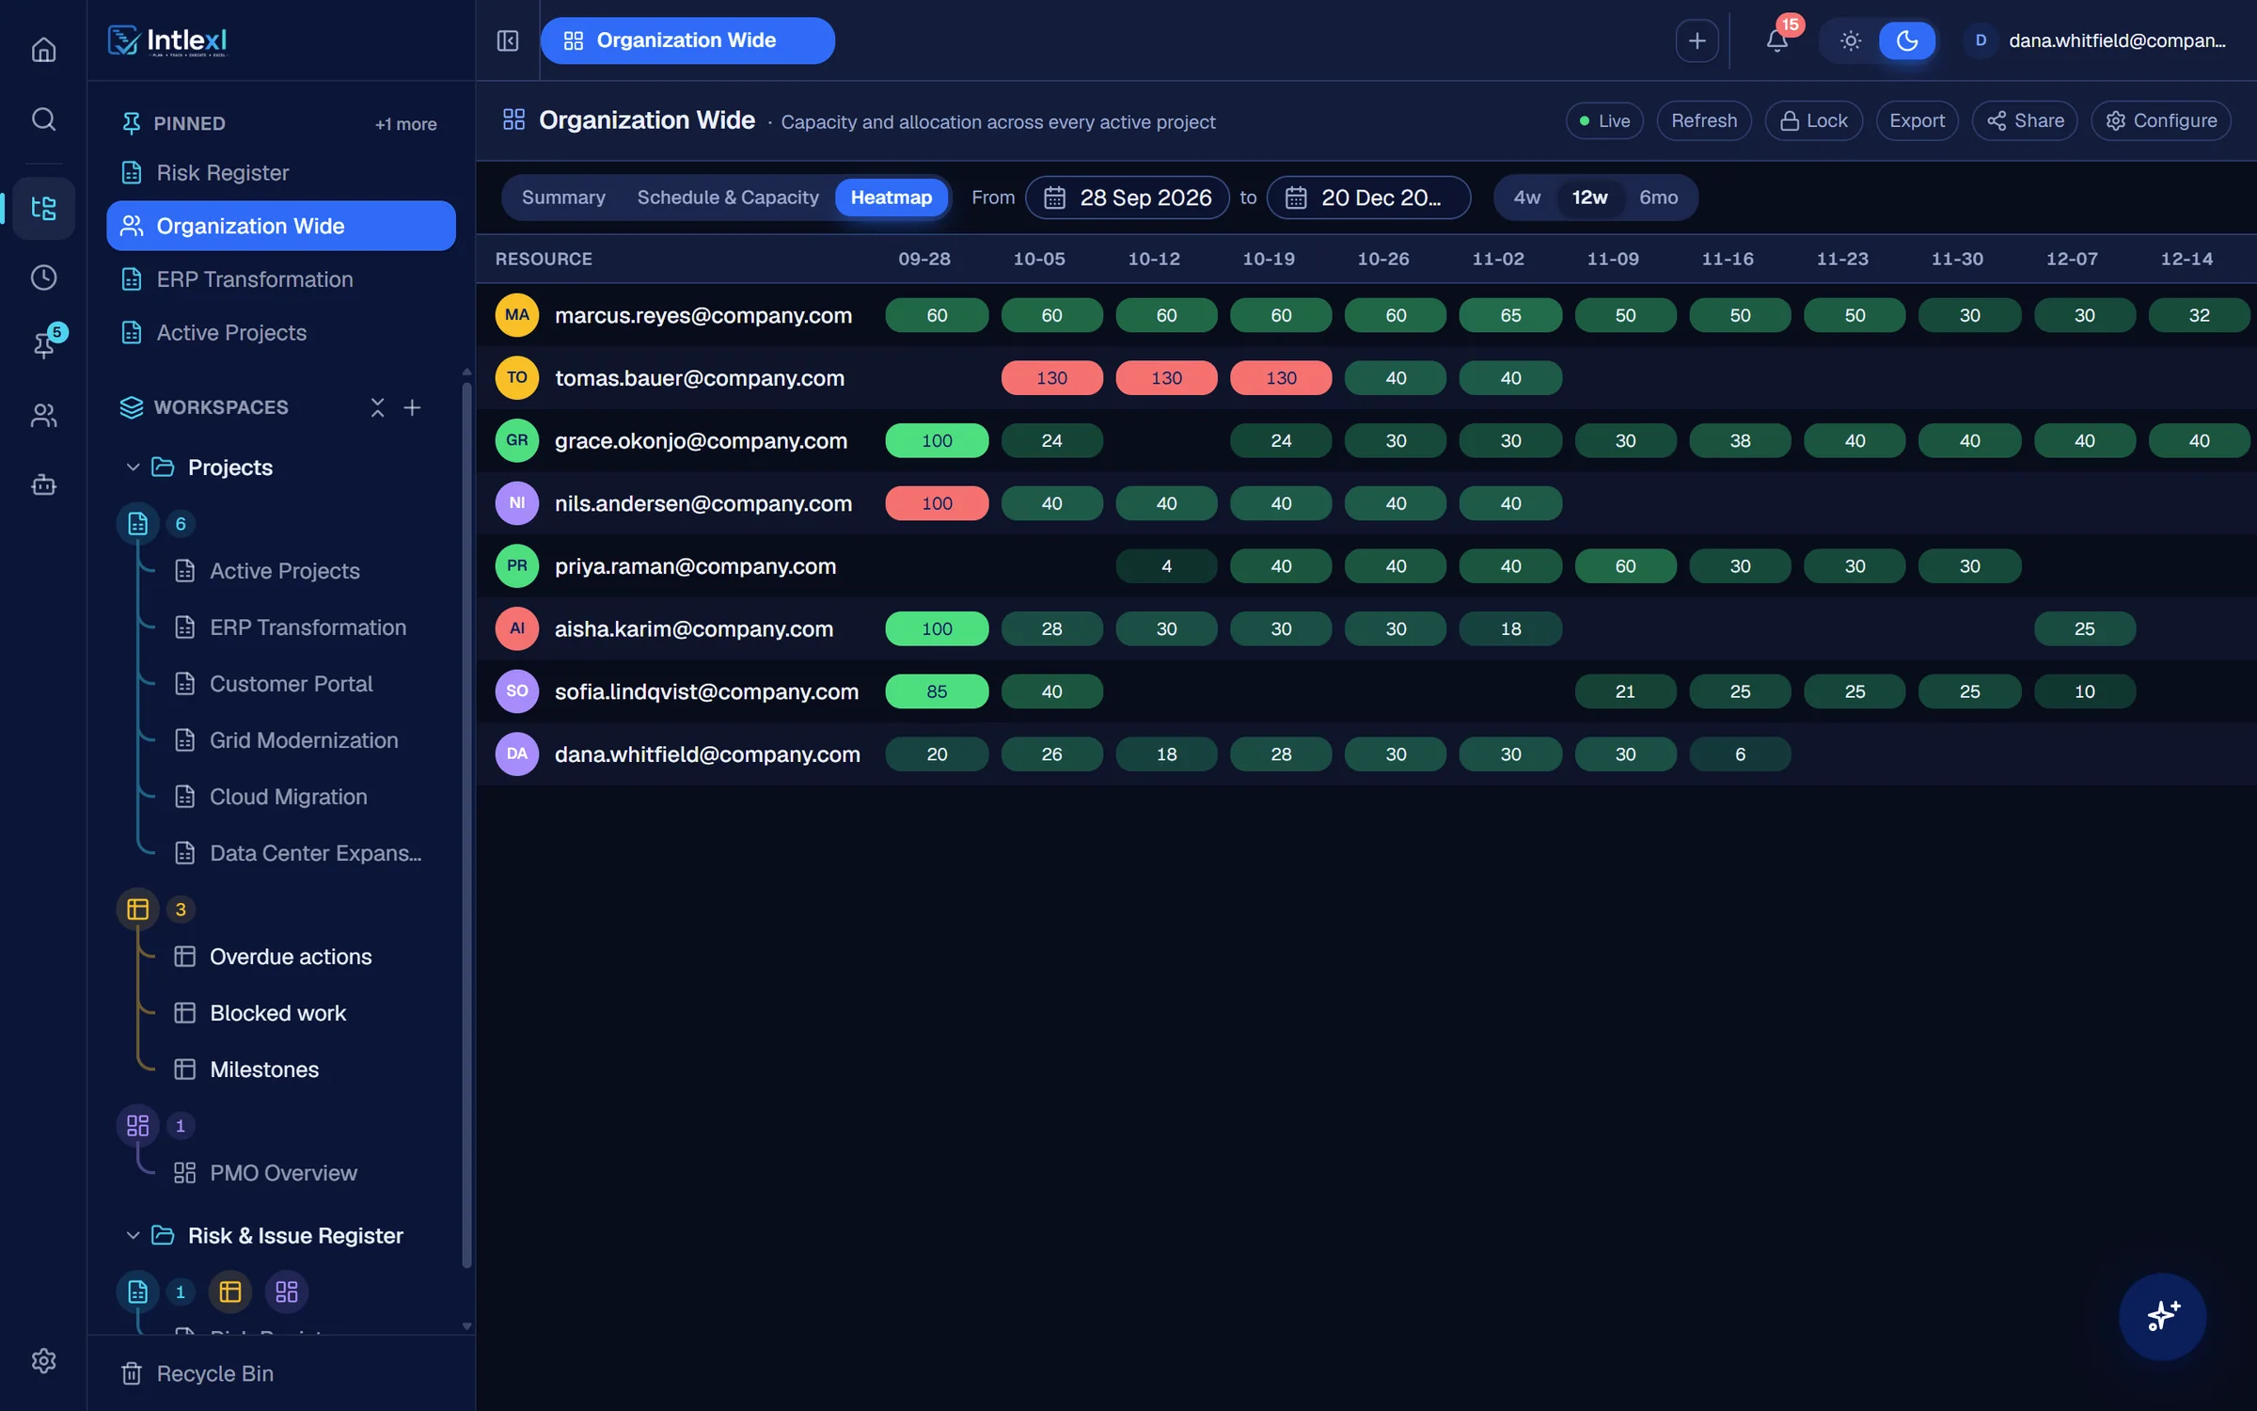
Task: Click the Share button
Action: tap(2025, 120)
